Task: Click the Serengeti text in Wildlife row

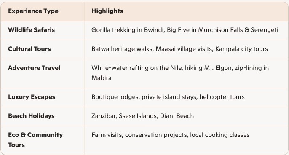Action: point(265,30)
